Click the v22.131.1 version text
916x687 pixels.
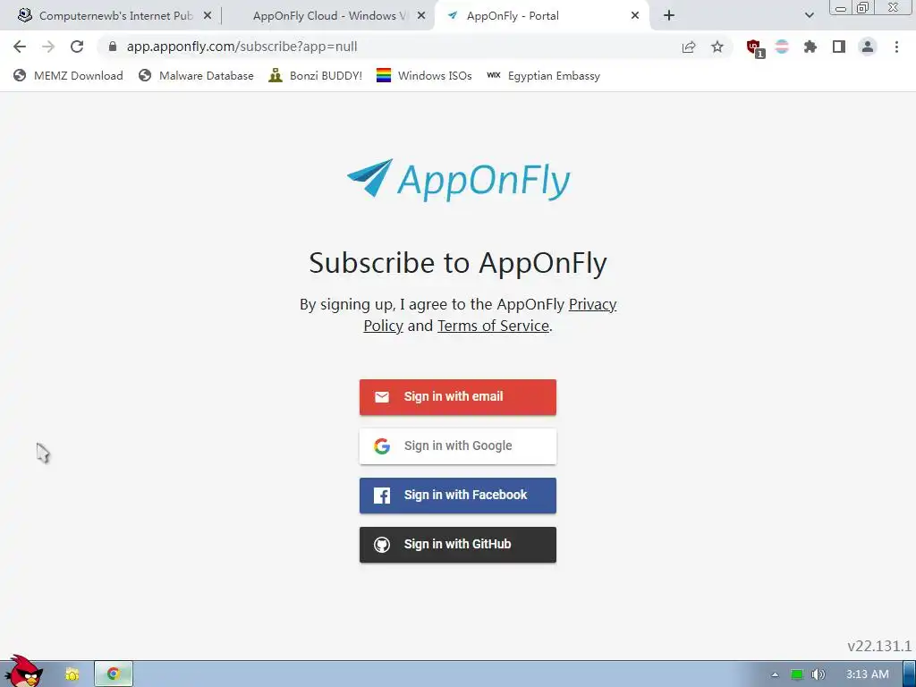point(879,646)
